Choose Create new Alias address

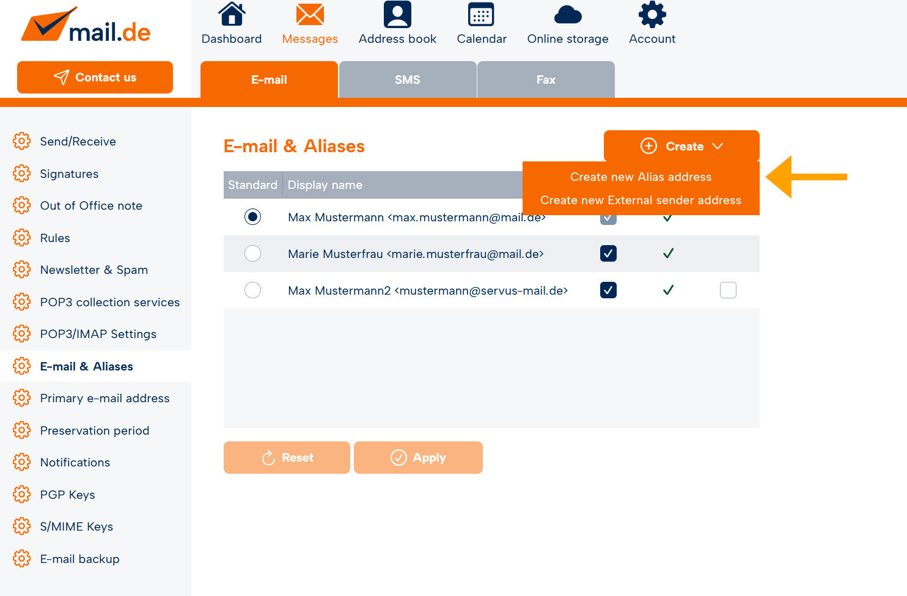[x=641, y=177]
